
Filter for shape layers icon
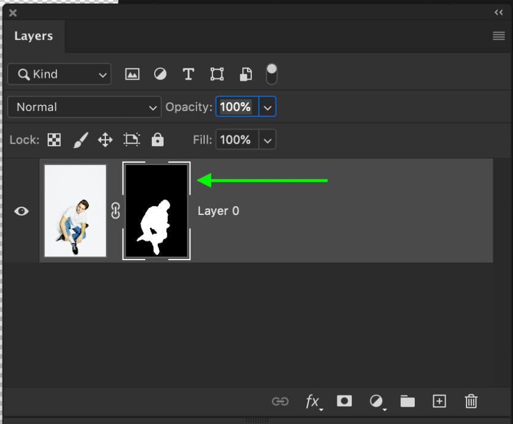pos(217,74)
